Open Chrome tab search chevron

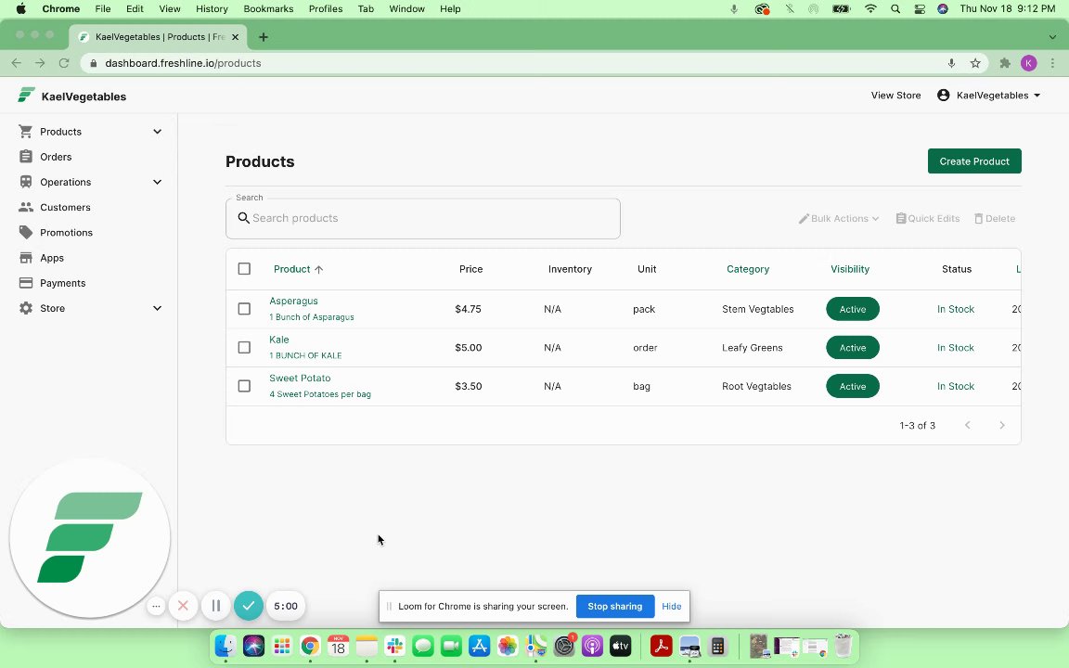click(1052, 37)
